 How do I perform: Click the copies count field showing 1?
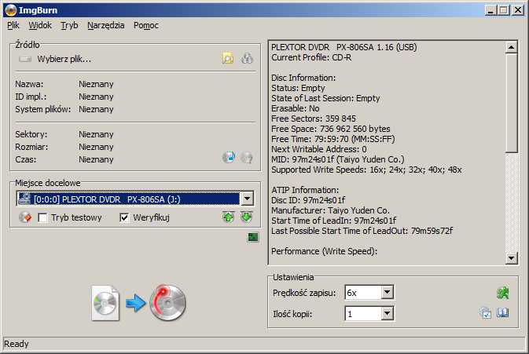click(364, 314)
